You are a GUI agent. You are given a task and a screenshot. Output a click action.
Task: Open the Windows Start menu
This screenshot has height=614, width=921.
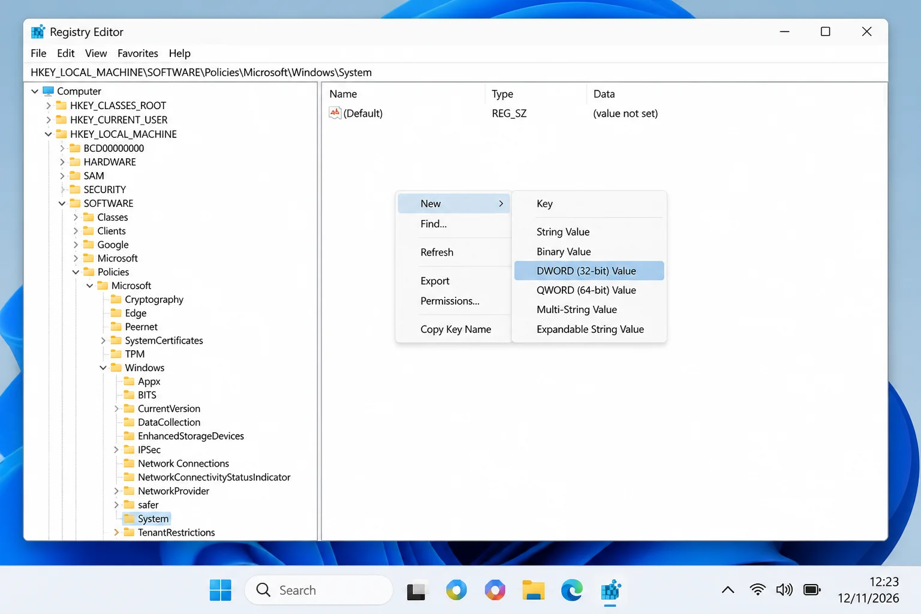[x=221, y=590]
